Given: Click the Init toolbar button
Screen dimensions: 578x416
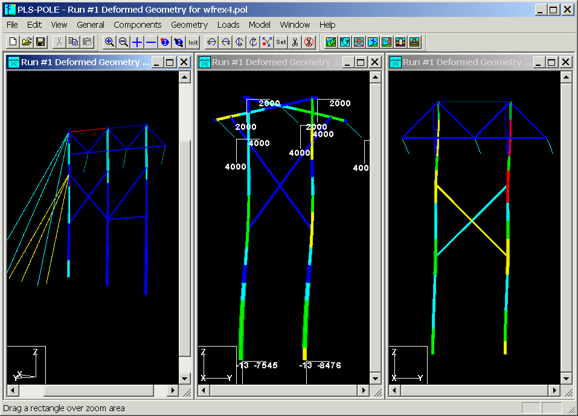Looking at the screenshot, I should click(192, 42).
